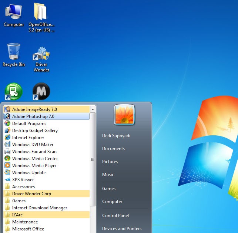The height and width of the screenshot is (233, 238).
Task: Click the Adobe ImageReady 7.0 icon
Action: pyautogui.click(x=7, y=109)
